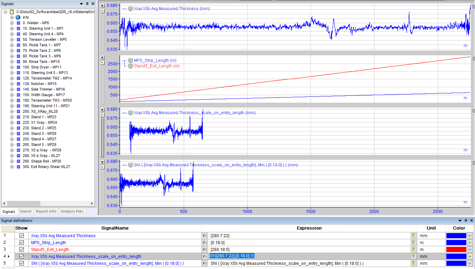Screen dimensions: 475x269
Task: Click monitor icon beside top graph's Xray X5b legend
Action: pyautogui.click(x=130, y=9)
